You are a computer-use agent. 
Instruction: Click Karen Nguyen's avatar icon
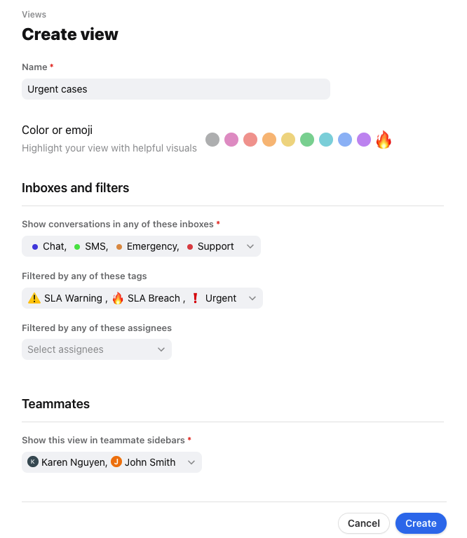[x=33, y=462]
